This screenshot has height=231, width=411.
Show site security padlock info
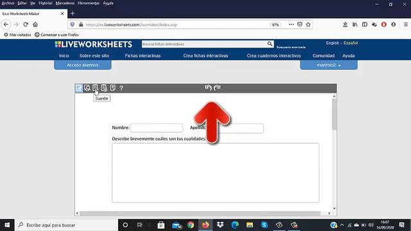(x=81, y=24)
